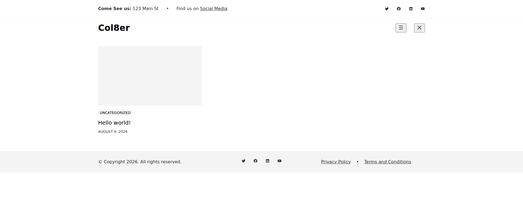Click the footer YouTube icon
The width and height of the screenshot is (523, 220).
pyautogui.click(x=279, y=161)
